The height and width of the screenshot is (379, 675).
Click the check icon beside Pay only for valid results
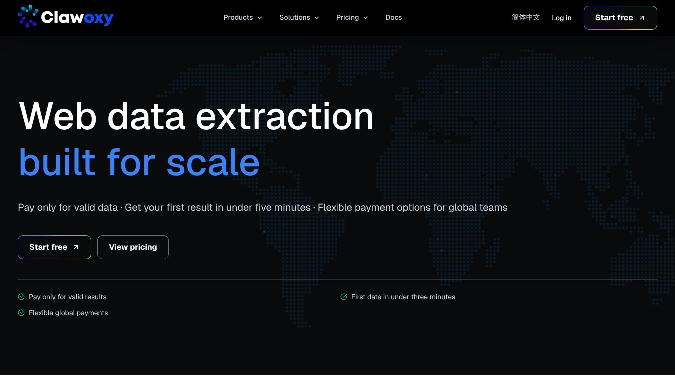21,297
